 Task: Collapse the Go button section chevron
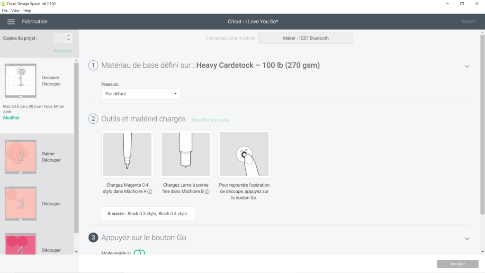pos(467,238)
